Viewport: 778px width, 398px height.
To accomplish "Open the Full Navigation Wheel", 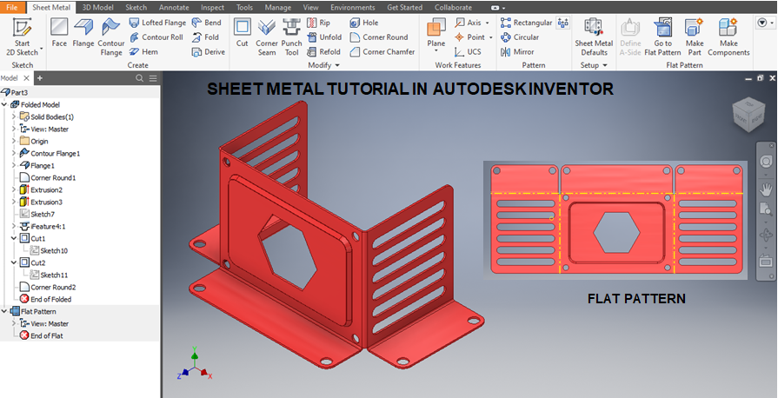I will coord(766,162).
